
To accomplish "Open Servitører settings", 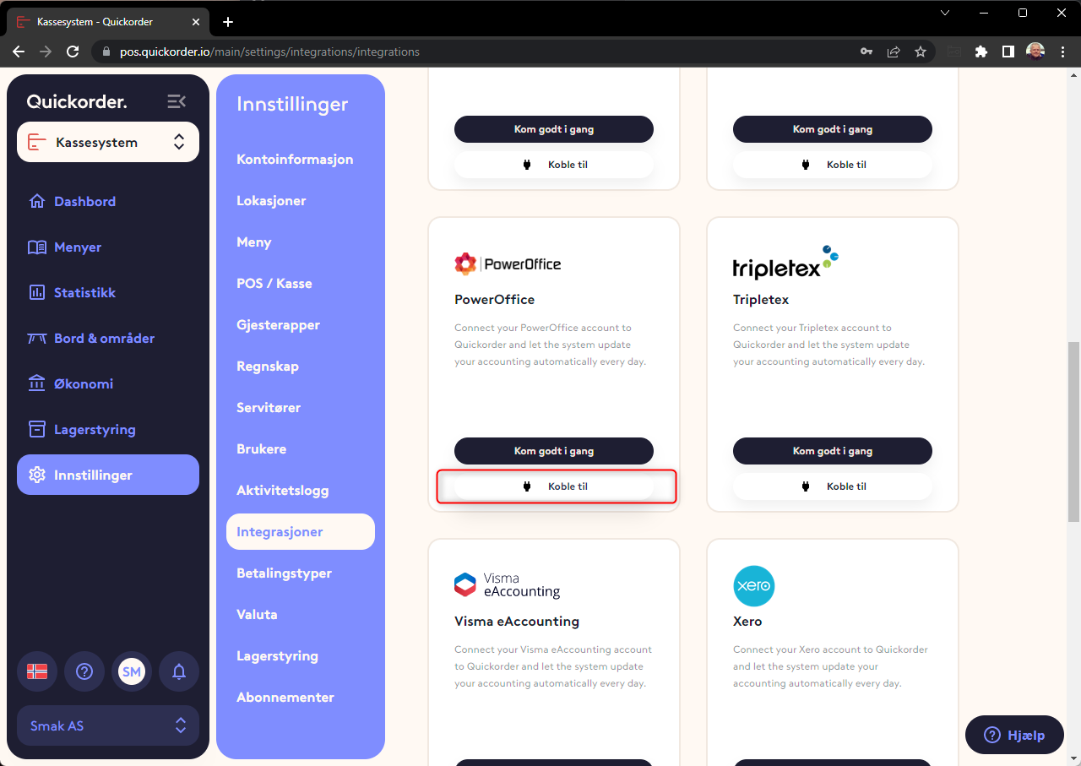I will coord(269,407).
